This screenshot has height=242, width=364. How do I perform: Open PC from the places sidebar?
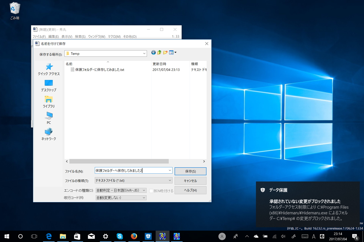pyautogui.click(x=48, y=119)
